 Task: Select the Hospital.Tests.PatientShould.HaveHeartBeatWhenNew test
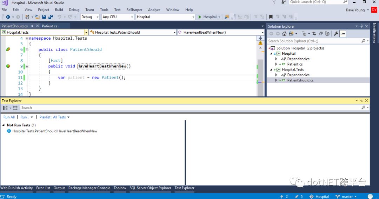point(55,131)
